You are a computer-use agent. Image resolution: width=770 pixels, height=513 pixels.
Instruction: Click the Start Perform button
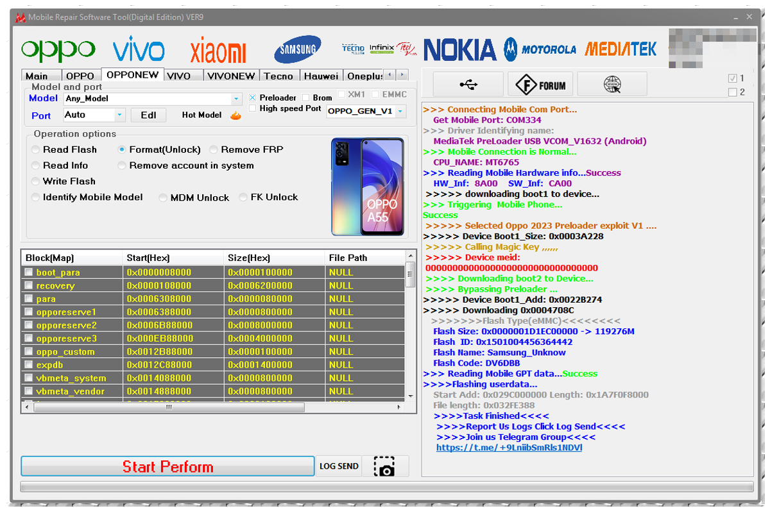(x=168, y=466)
